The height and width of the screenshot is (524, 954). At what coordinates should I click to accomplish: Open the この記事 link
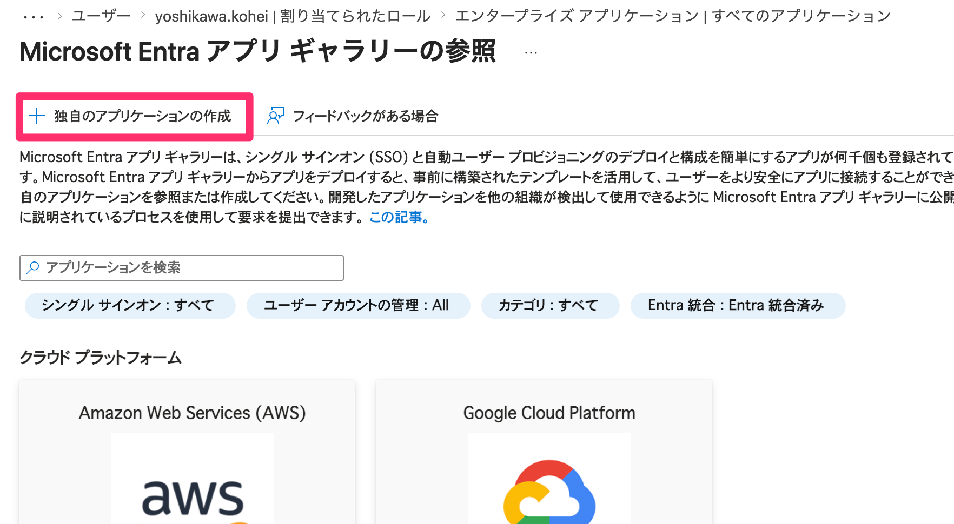coord(400,217)
